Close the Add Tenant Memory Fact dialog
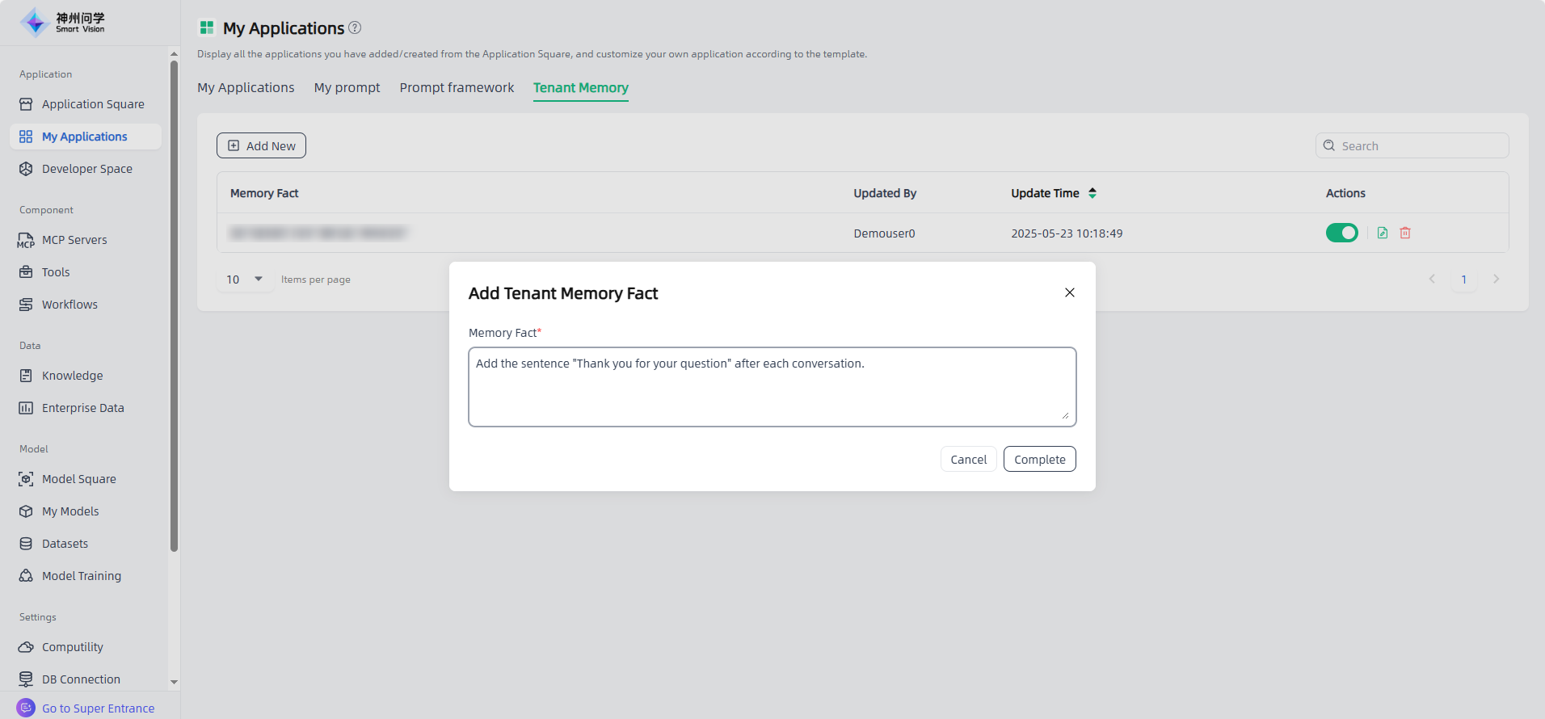 point(1069,292)
